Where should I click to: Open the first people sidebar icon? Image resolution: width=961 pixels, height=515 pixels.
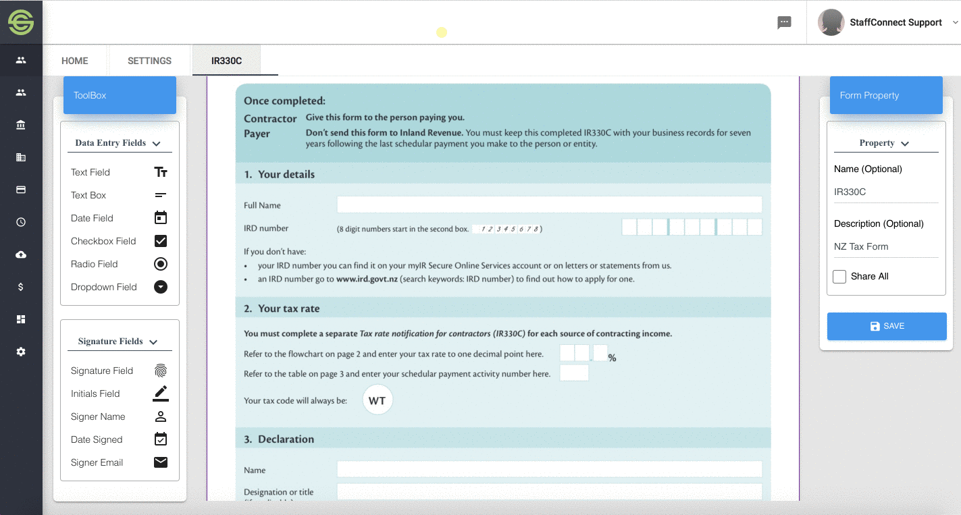coord(21,60)
